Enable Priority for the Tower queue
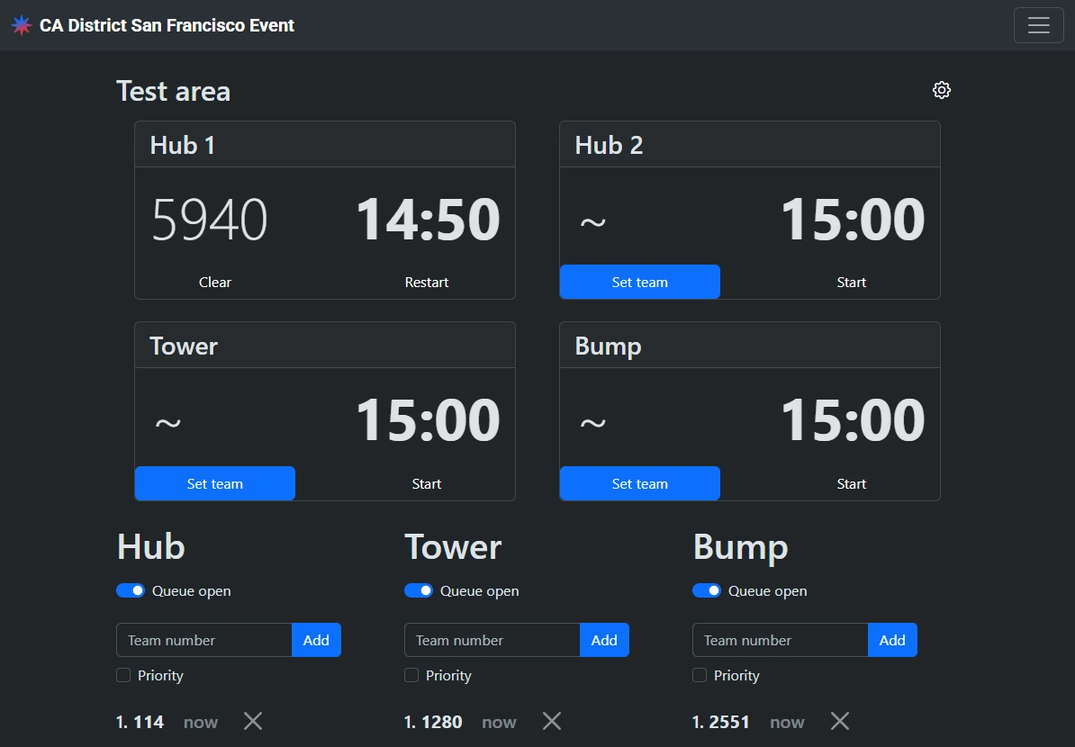Screen dimensions: 1075x747 pyautogui.click(x=411, y=675)
